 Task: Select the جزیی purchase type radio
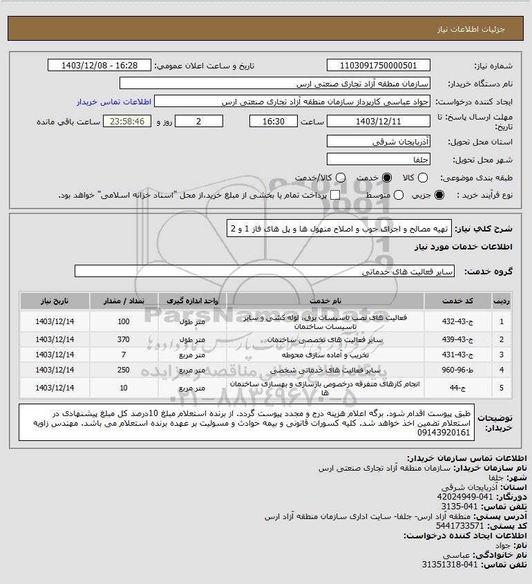(439, 195)
